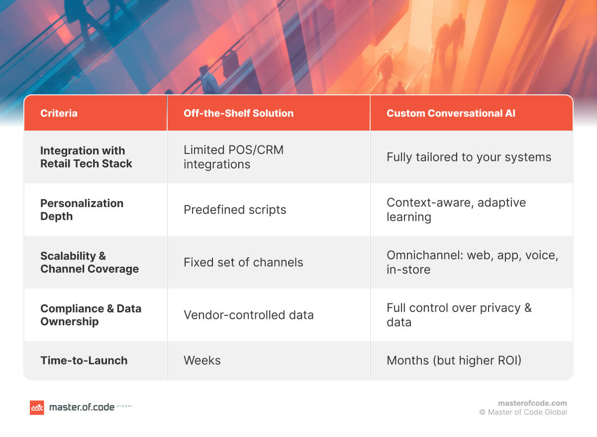Click the © Master of Code Global text

(523, 412)
